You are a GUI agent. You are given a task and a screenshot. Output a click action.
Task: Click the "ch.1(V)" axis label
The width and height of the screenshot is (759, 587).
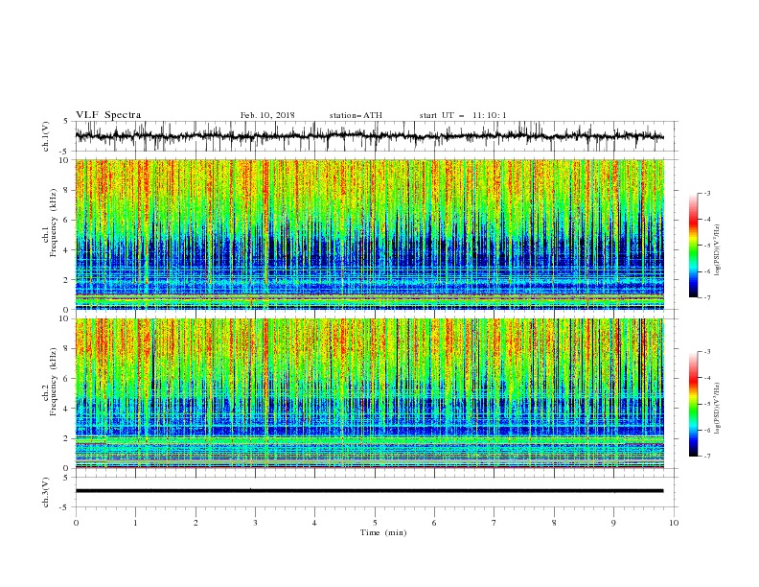(x=46, y=136)
